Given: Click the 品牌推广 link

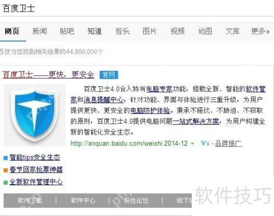Looking at the screenshot, I should 229,143.
